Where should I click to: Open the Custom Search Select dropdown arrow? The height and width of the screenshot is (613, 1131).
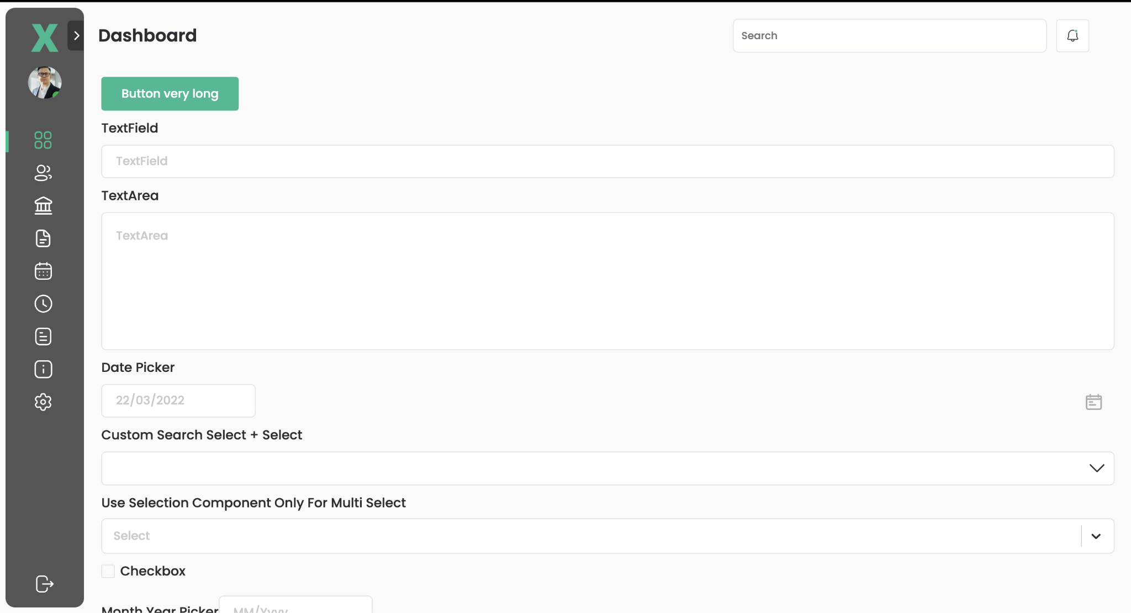coord(1096,468)
